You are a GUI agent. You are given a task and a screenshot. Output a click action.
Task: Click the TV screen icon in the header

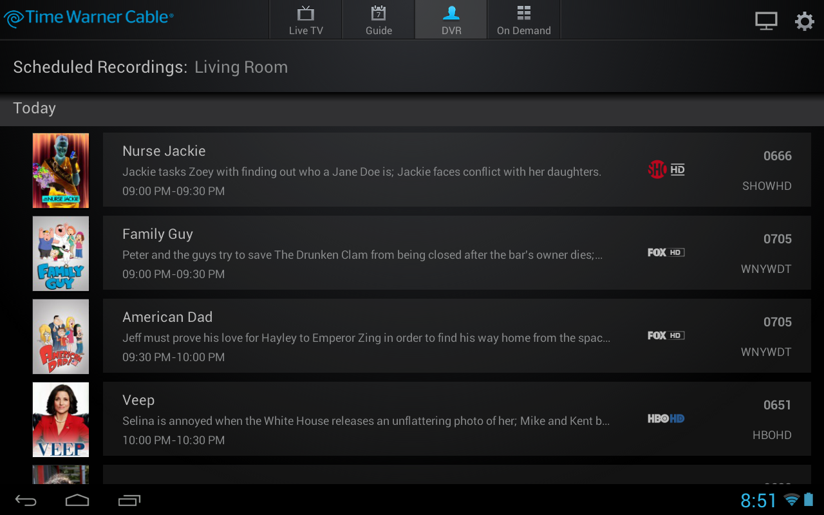pyautogui.click(x=766, y=21)
